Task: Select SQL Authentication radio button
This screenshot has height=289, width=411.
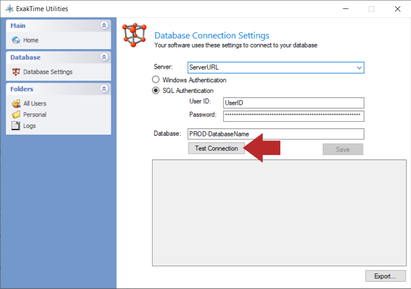Action: [x=156, y=90]
